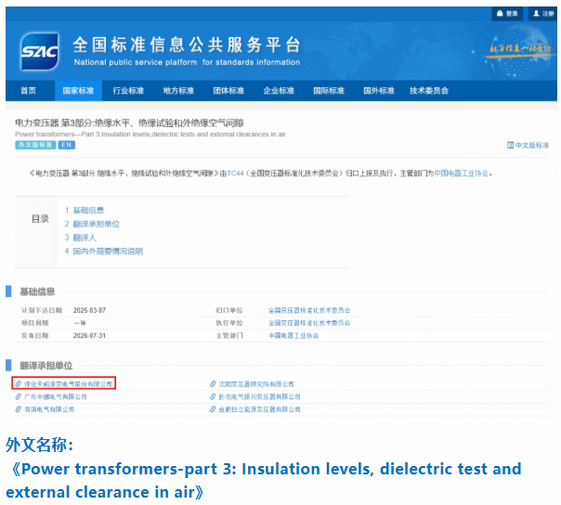The width and height of the screenshot is (561, 505).
Task: Open the 行业标准 navigation tab
Action: [128, 90]
